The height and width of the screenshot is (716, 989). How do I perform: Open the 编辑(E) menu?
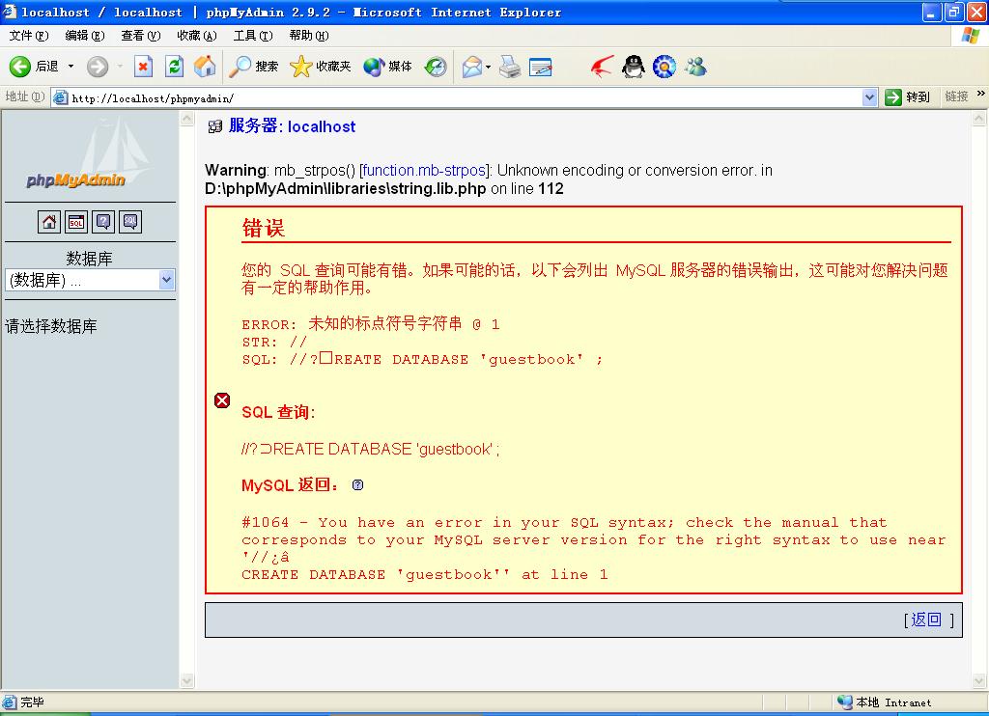[x=85, y=36]
